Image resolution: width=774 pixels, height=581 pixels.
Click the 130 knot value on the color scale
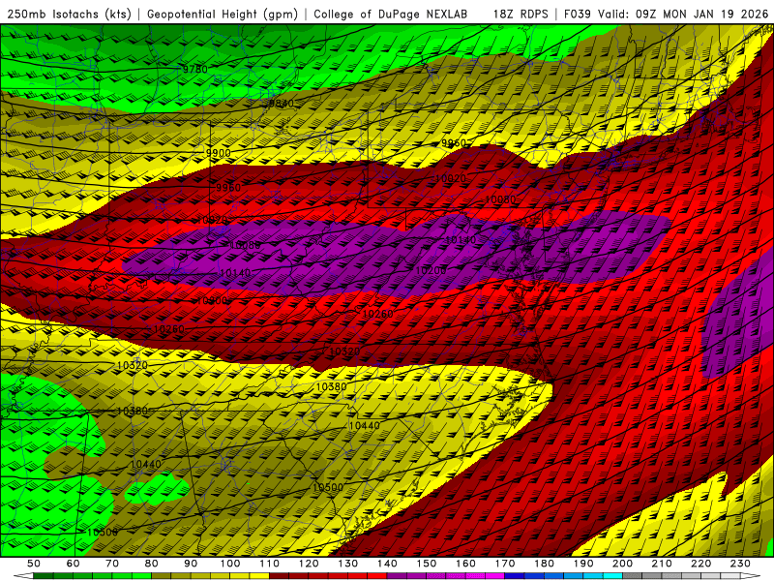pos(348,564)
